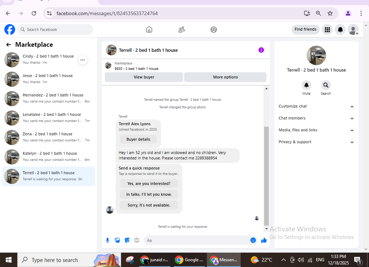Open the Groups icon in top navigation
This screenshot has height=267, width=369.
[214, 30]
